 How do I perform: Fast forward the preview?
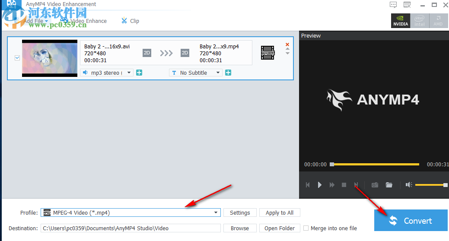click(x=332, y=185)
